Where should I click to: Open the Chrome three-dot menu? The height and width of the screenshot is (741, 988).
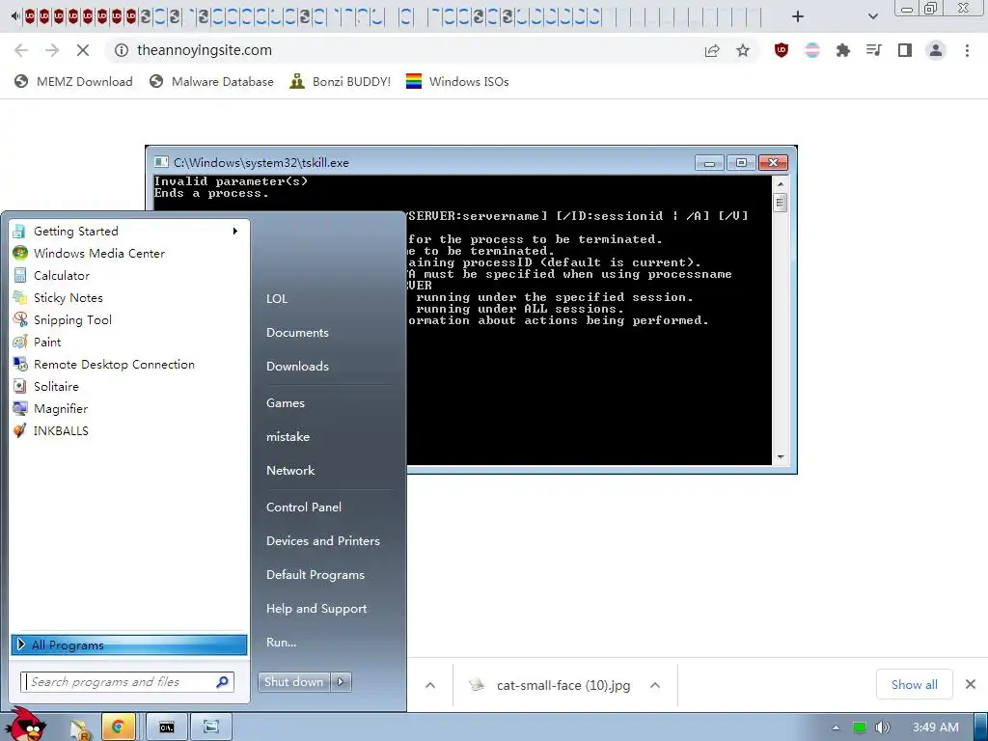[x=967, y=50]
